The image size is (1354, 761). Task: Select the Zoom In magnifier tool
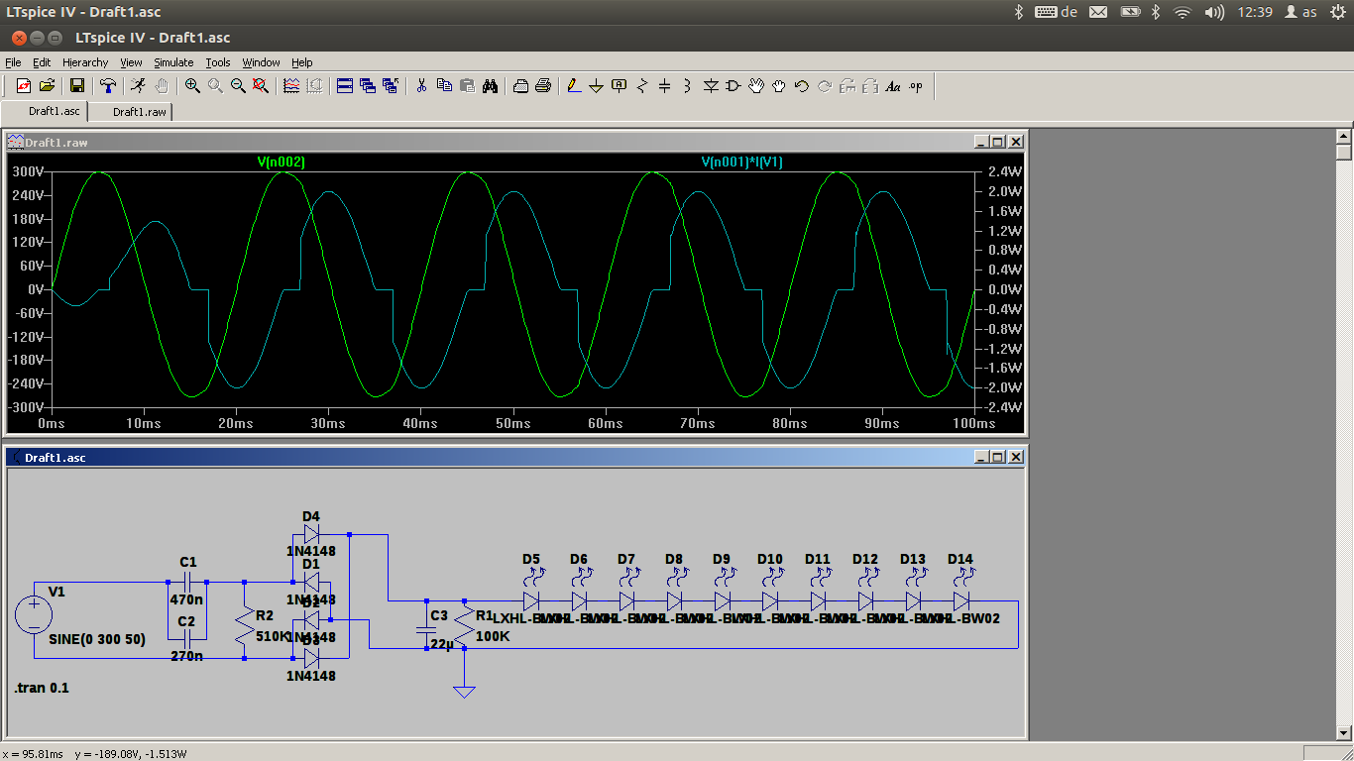(x=192, y=86)
